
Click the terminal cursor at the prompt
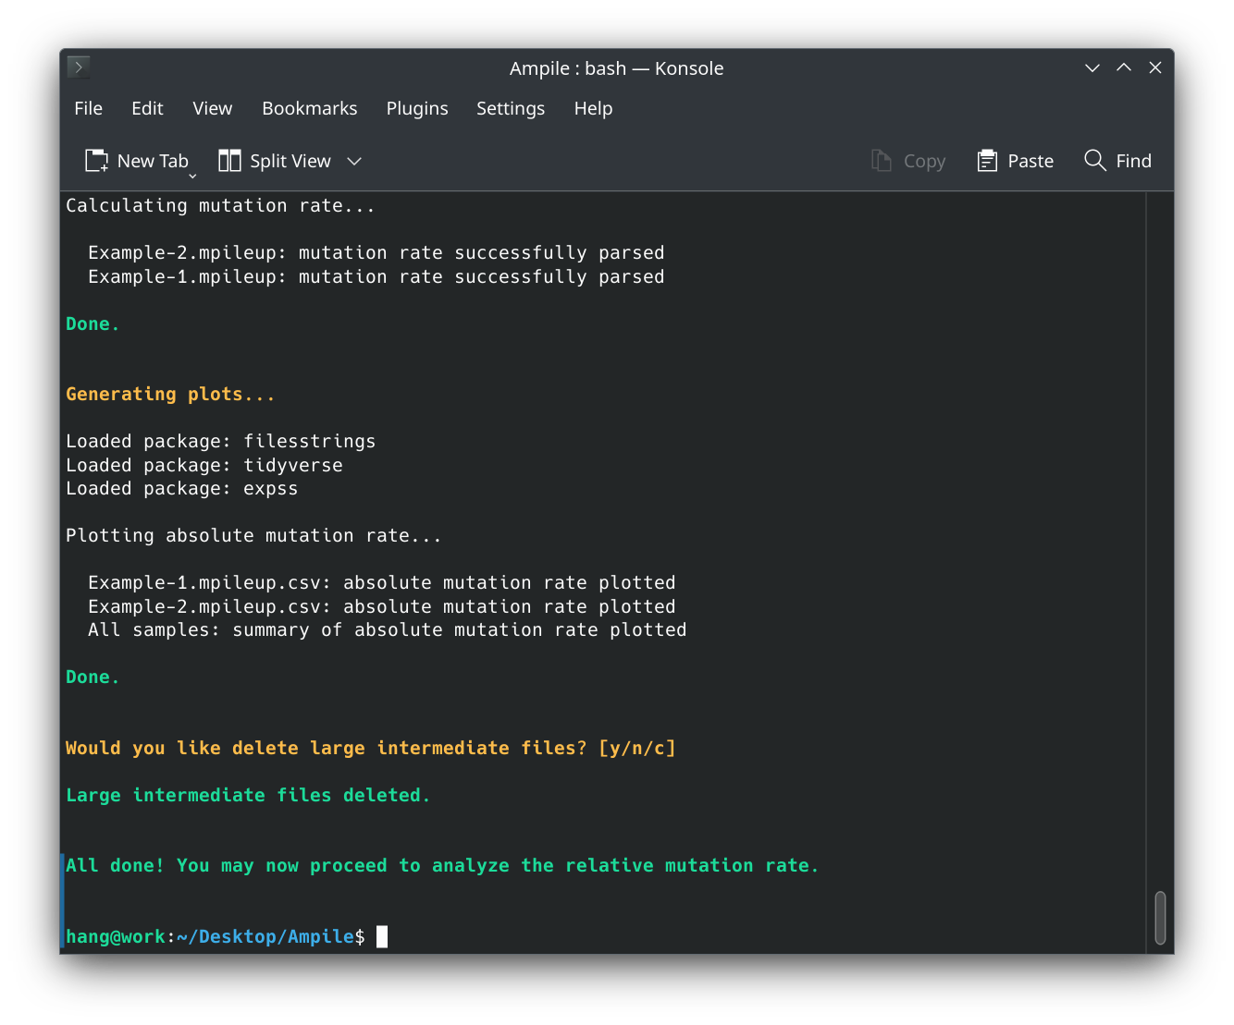click(382, 936)
